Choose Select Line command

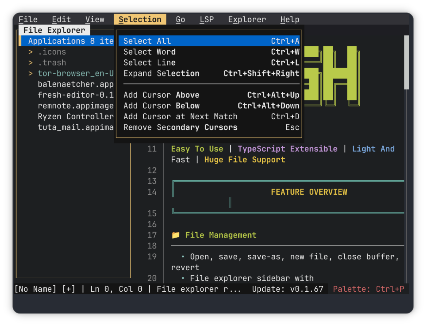(149, 62)
